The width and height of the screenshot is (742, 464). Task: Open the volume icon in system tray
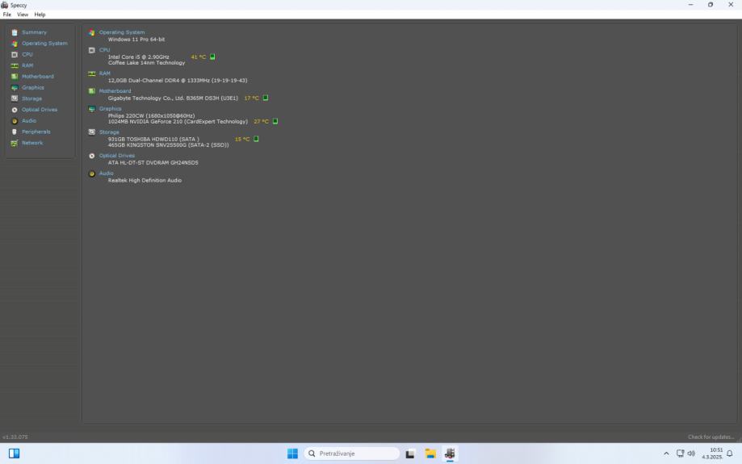pos(691,454)
